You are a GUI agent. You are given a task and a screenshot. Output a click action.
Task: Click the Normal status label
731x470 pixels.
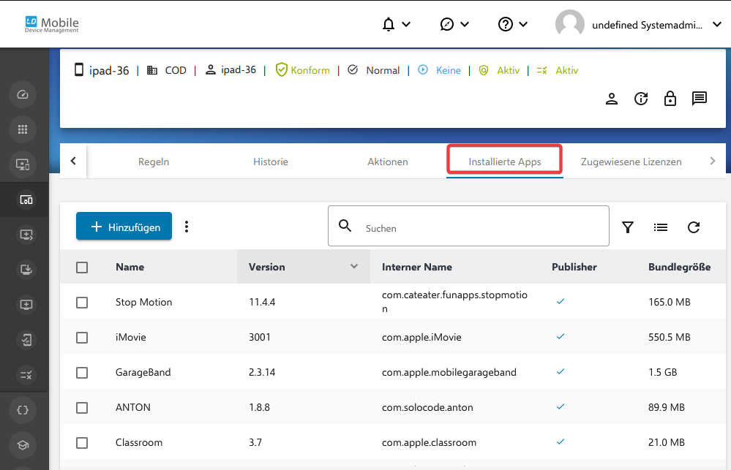383,70
